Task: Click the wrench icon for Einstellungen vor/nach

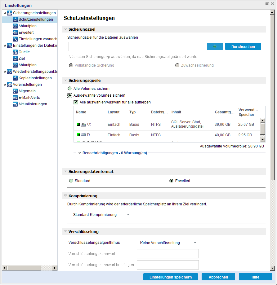Action: pyautogui.click(x=15, y=39)
